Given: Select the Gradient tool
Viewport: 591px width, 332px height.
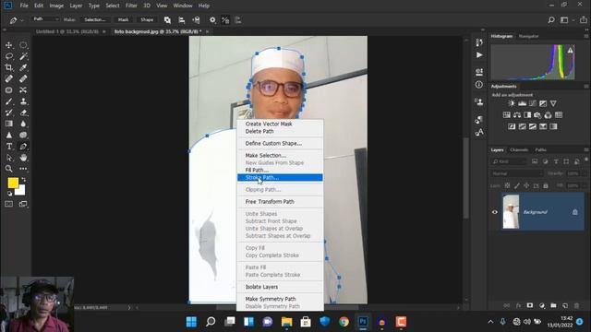Looking at the screenshot, I should click(x=8, y=124).
